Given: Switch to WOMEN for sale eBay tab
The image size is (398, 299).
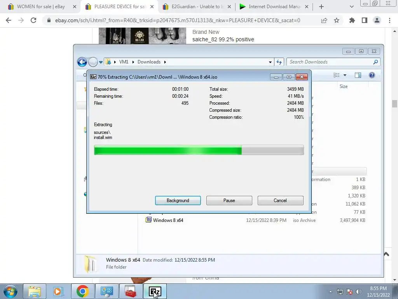Looking at the screenshot, I should tap(41, 7).
